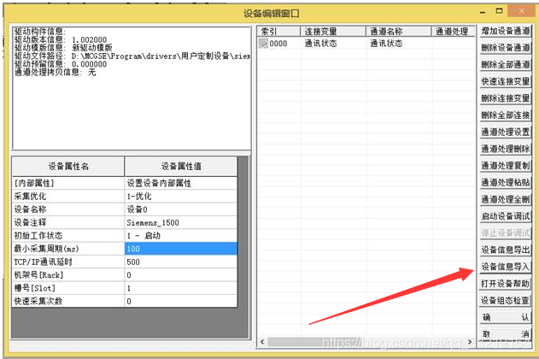Run 设备组态检查
539x359 pixels.
point(506,301)
